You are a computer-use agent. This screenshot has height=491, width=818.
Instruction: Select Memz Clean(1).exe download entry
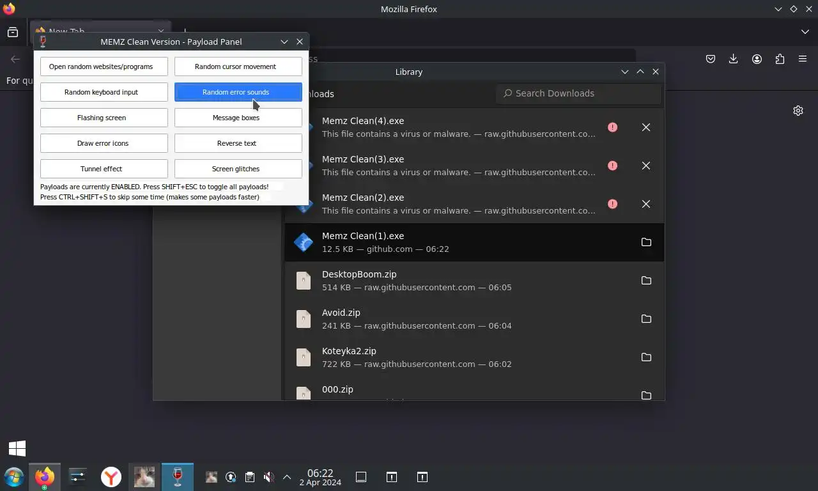474,242
